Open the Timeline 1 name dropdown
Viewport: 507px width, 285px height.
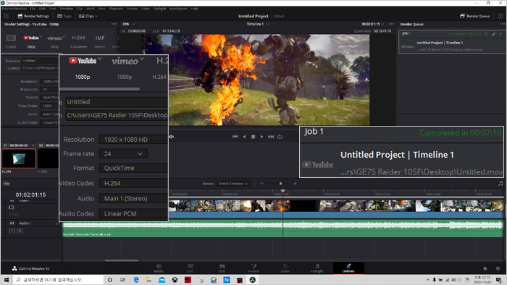click(258, 24)
